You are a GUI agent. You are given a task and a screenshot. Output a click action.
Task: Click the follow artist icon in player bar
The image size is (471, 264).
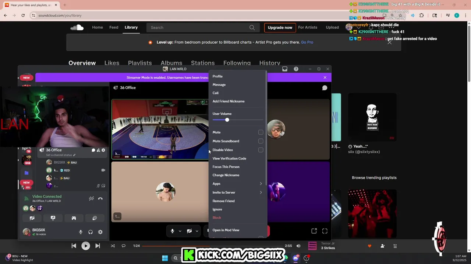click(383, 246)
